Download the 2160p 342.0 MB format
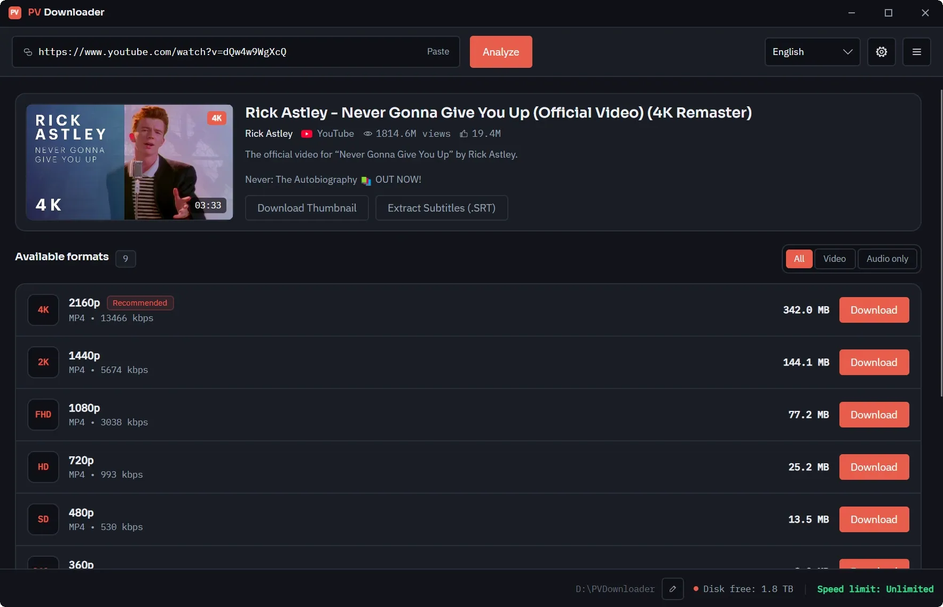943x607 pixels. click(x=874, y=310)
